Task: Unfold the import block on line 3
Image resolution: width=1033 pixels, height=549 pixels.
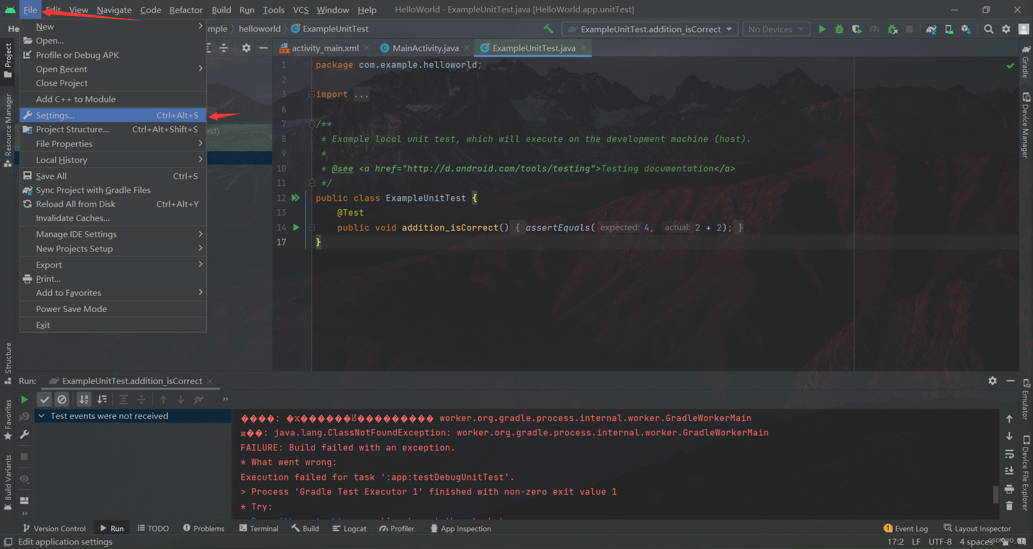Action: coord(312,95)
